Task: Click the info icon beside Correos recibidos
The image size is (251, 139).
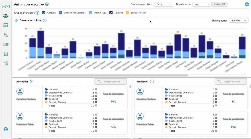Action: click(x=44, y=20)
